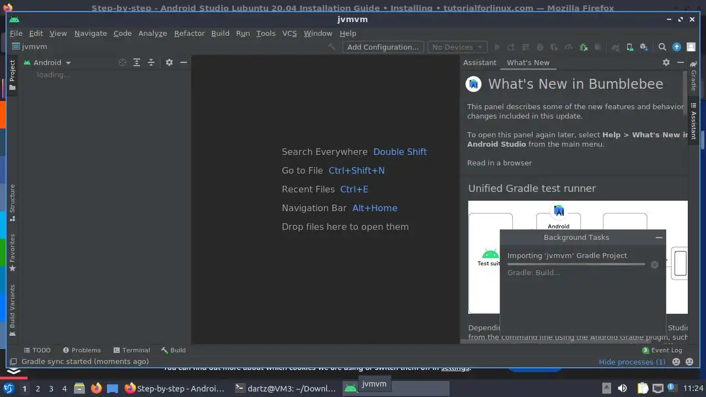Screen dimensions: 706x397
Task: Click the volume speaker icon in system tray
Action: (622, 388)
